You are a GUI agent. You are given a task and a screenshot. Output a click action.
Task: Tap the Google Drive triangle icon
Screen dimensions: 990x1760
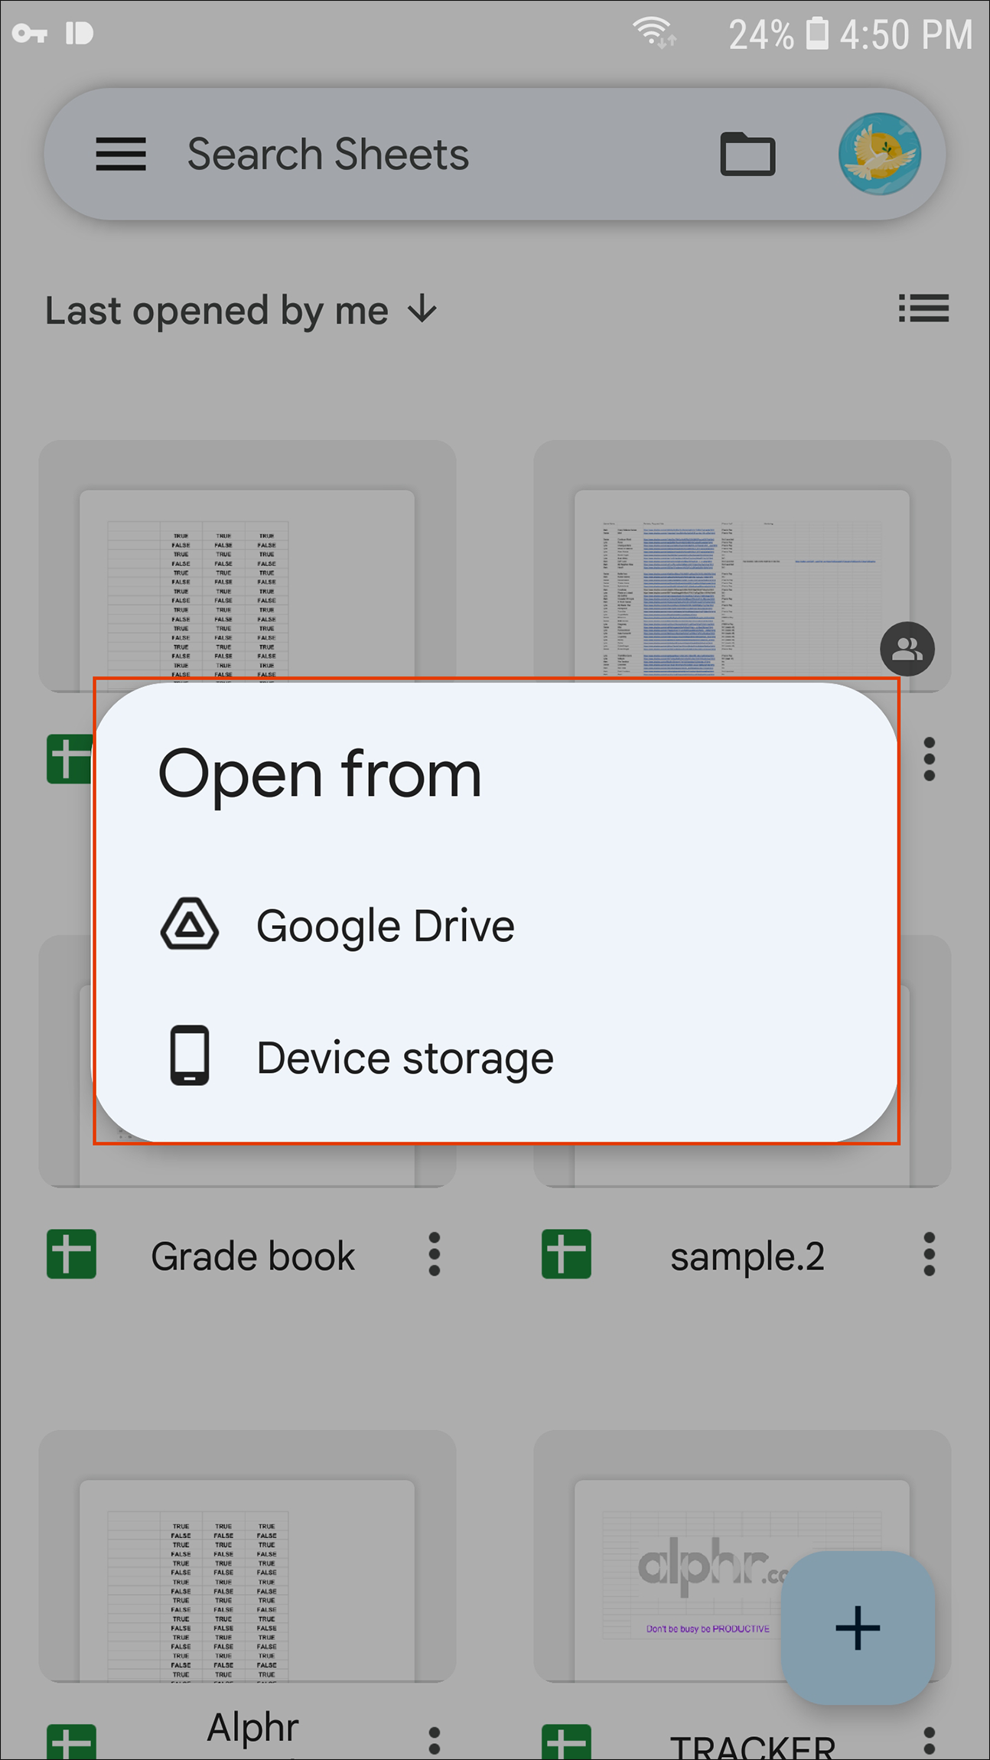click(x=190, y=924)
